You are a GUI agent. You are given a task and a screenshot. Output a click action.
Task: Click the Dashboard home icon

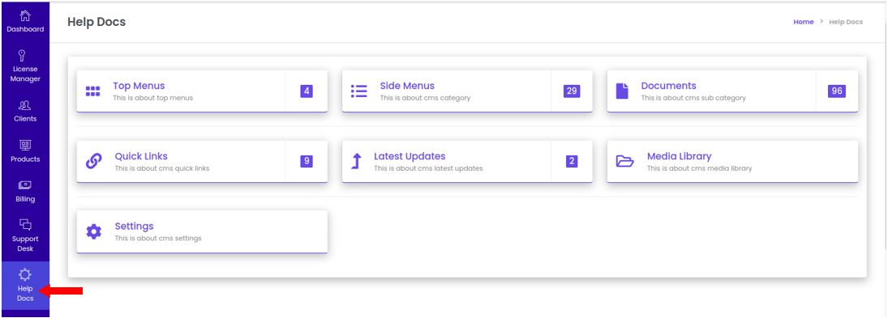25,16
